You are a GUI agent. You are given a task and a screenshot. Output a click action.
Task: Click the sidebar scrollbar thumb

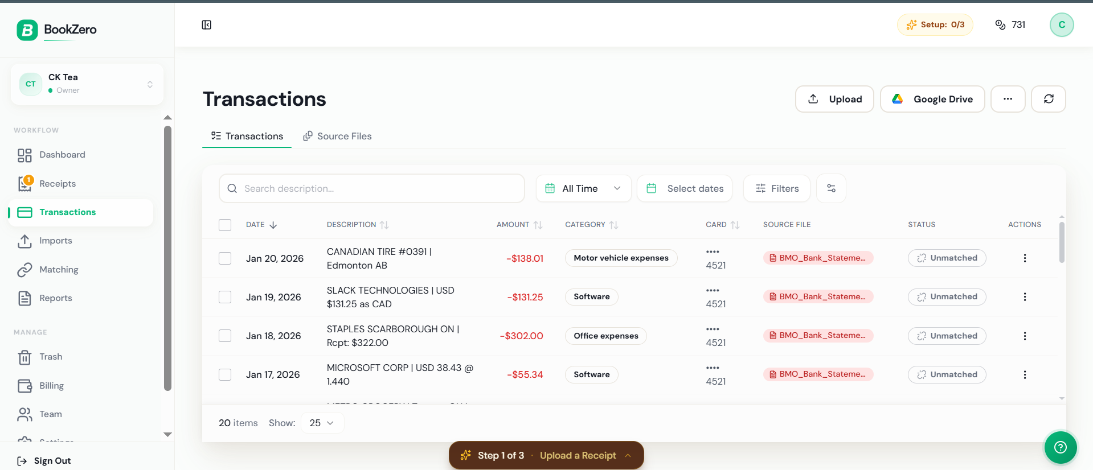click(167, 258)
